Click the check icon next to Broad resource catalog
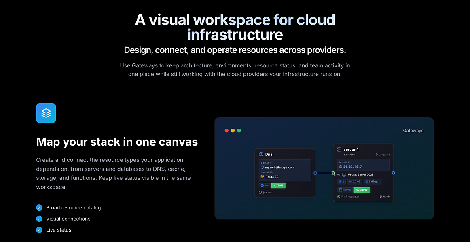 (x=39, y=207)
